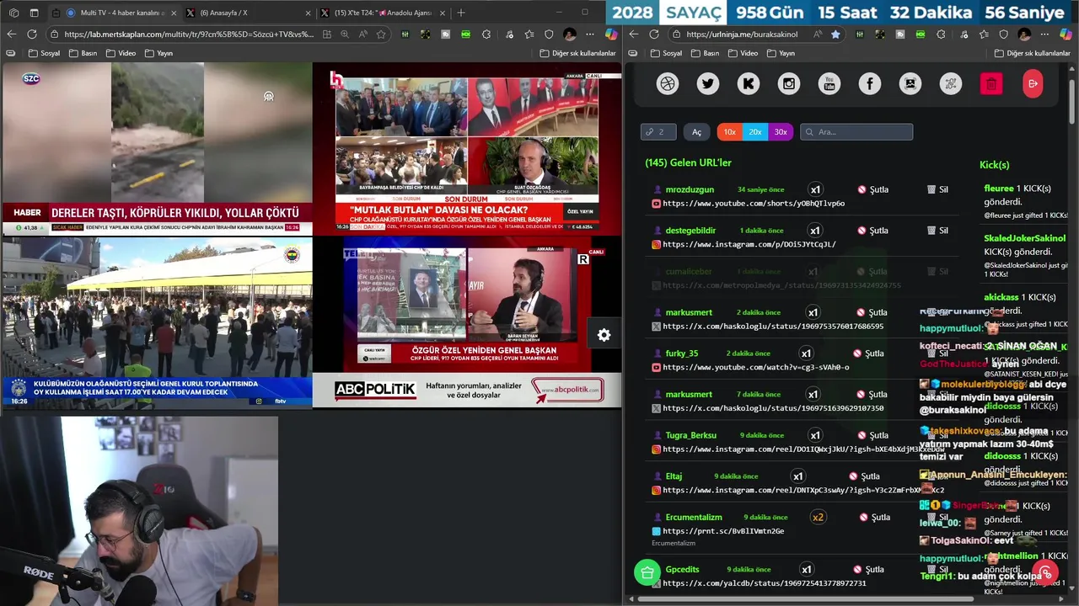Click Şutla on Gpcedits' row
This screenshot has width=1079, height=606.
(x=869, y=570)
